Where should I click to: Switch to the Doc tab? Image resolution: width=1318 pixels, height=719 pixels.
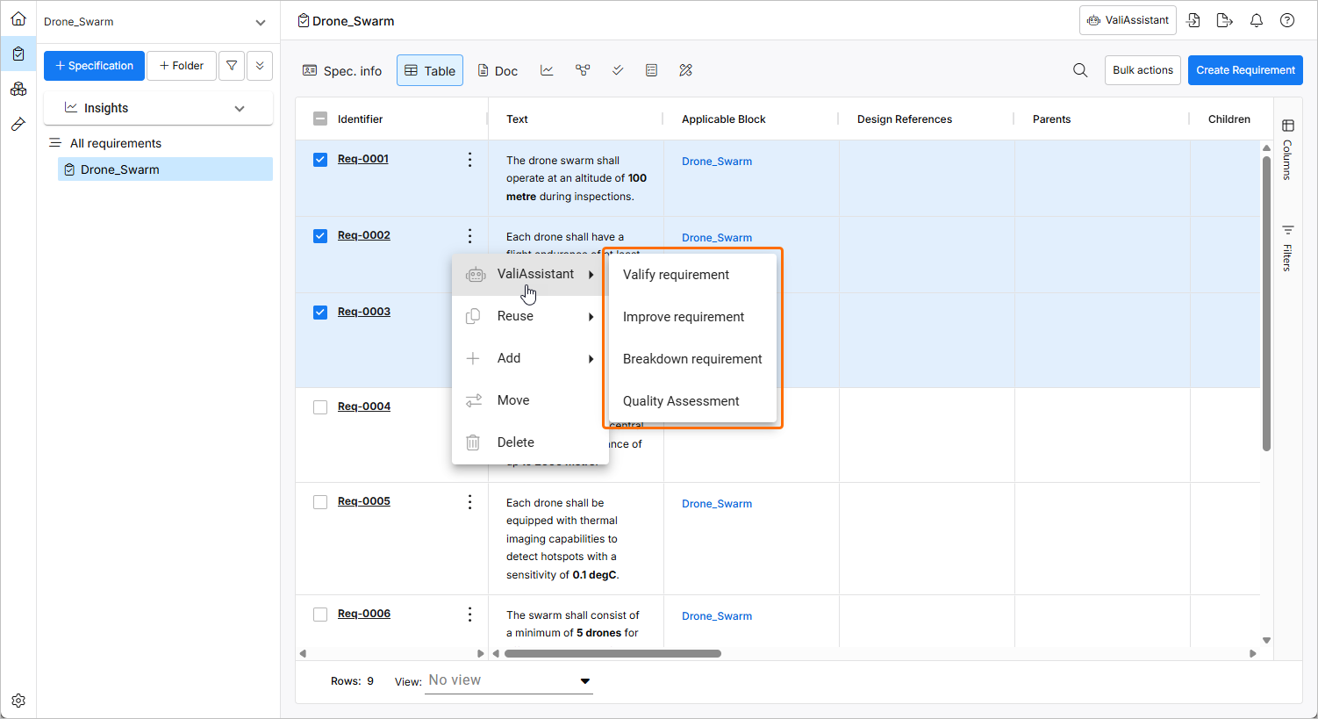(498, 70)
